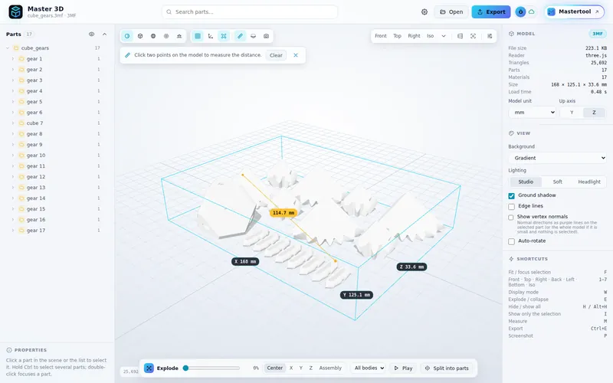Viewport: 613px width, 383px height.
Task: Play the explode animation
Action: point(403,368)
